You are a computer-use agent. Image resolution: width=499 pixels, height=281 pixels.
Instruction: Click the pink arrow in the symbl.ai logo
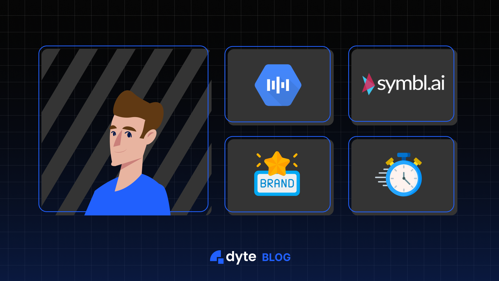tap(369, 84)
